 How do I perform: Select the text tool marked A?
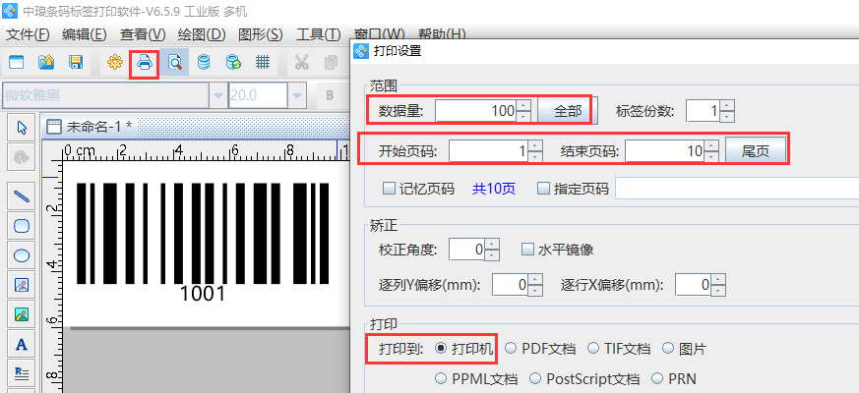coord(22,344)
